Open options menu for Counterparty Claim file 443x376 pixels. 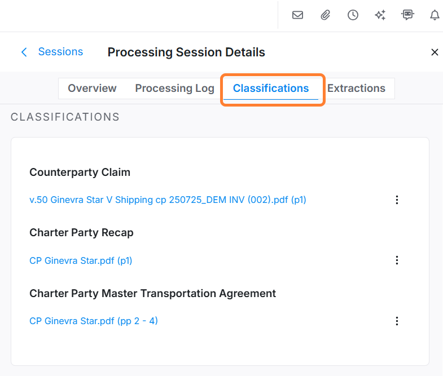coord(397,200)
